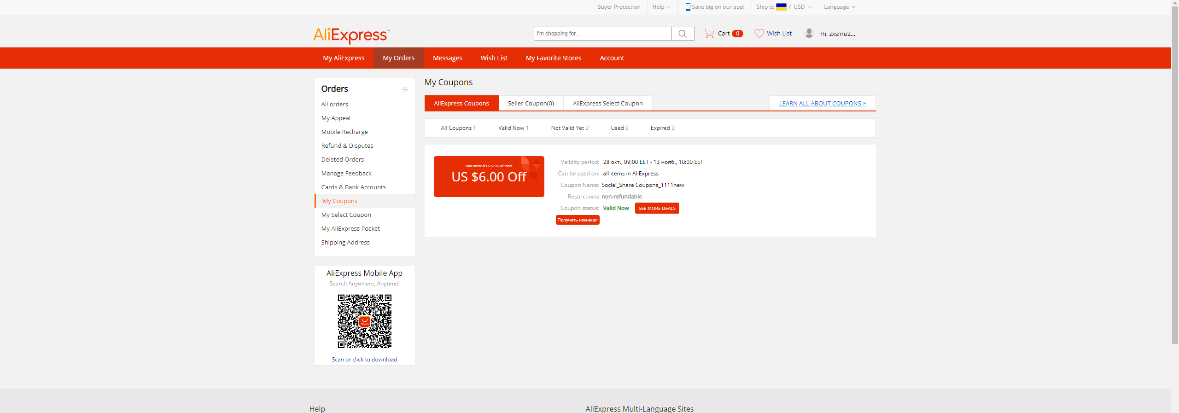Click the search magnifier button

pyautogui.click(x=683, y=34)
